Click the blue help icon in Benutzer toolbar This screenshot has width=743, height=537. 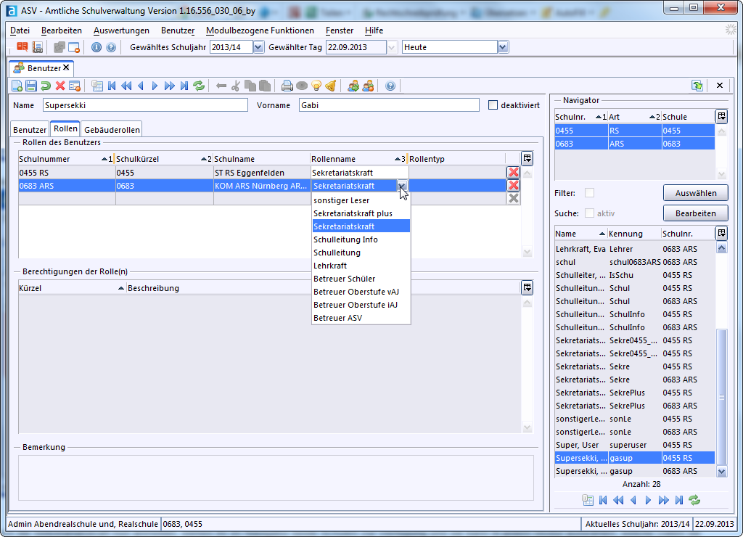[x=390, y=86]
